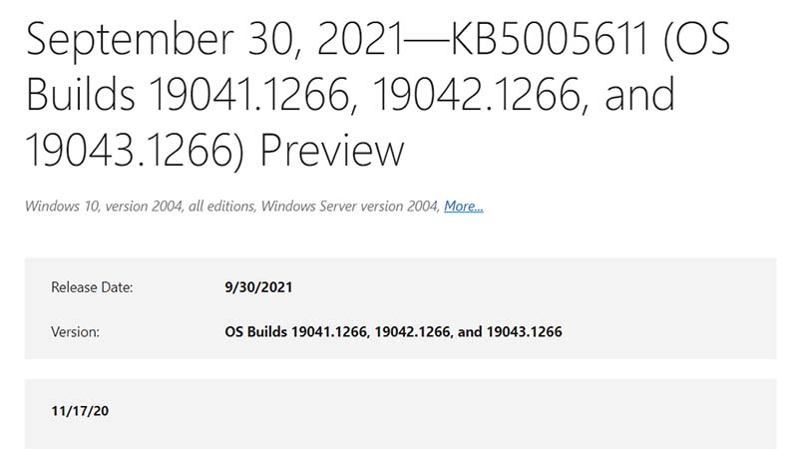Click "19043.1266" in the Version row
The height and width of the screenshot is (449, 798).
click(x=523, y=331)
